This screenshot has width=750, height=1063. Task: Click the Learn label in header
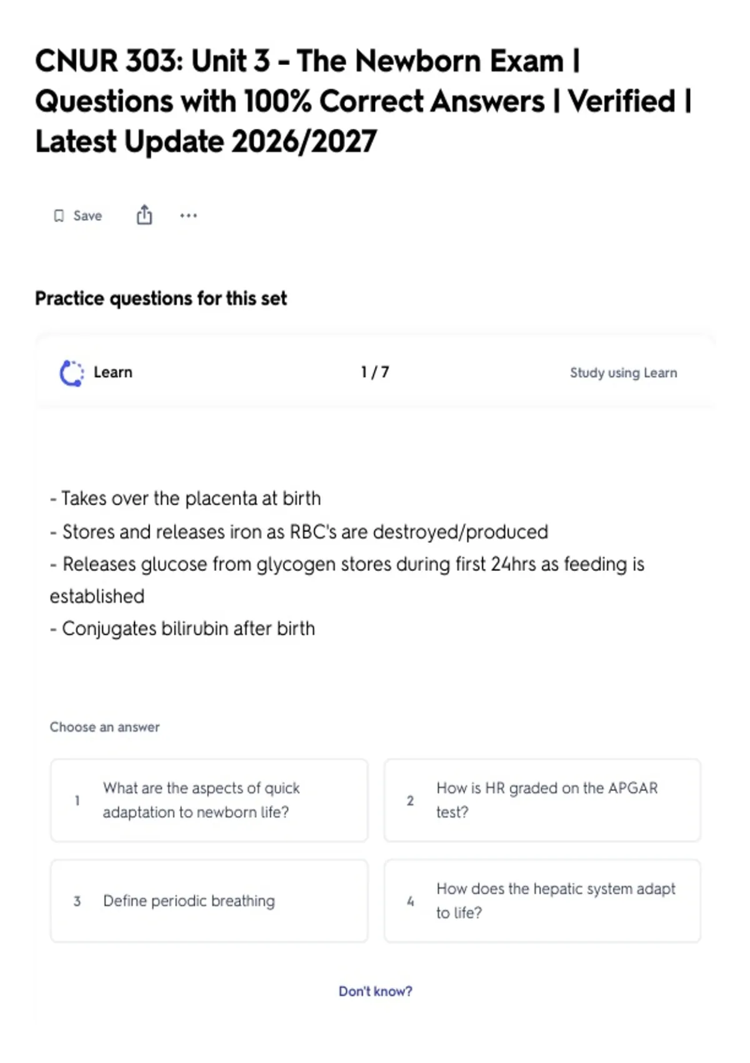[113, 372]
